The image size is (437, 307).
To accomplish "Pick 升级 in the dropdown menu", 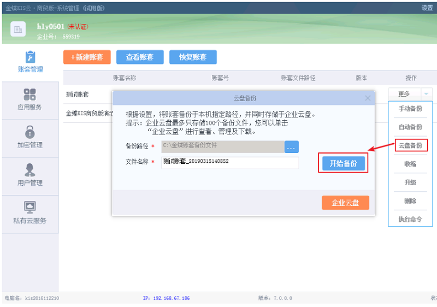I will (x=410, y=183).
